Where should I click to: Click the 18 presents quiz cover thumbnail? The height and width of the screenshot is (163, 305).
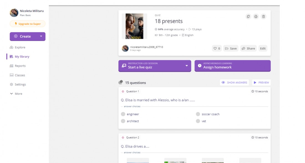[134, 26]
